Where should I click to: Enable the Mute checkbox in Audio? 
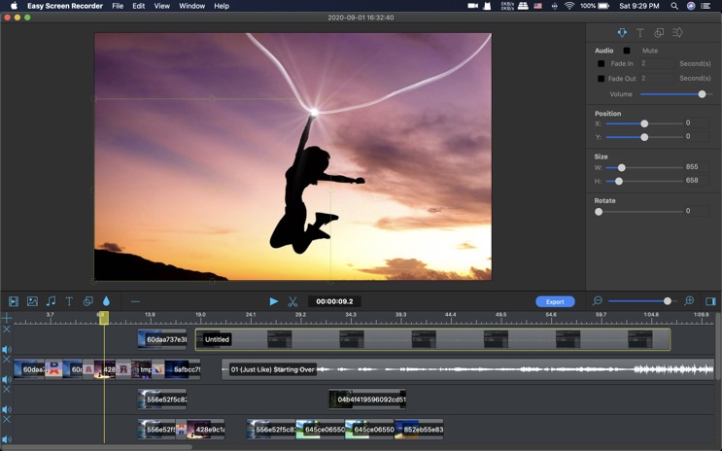click(627, 51)
